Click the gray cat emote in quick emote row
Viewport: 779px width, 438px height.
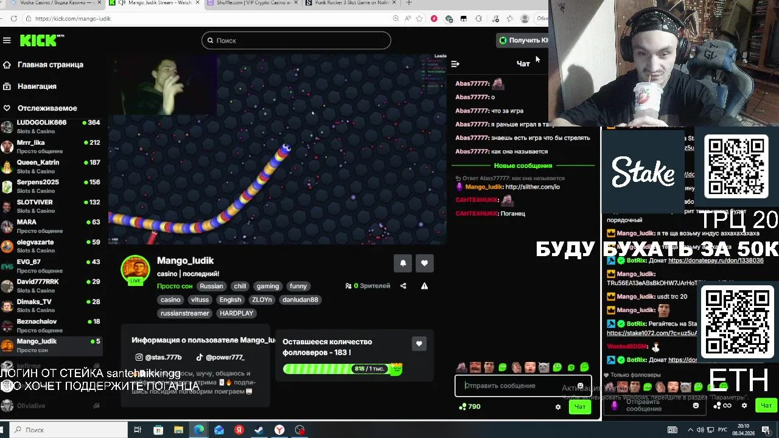pos(543,367)
